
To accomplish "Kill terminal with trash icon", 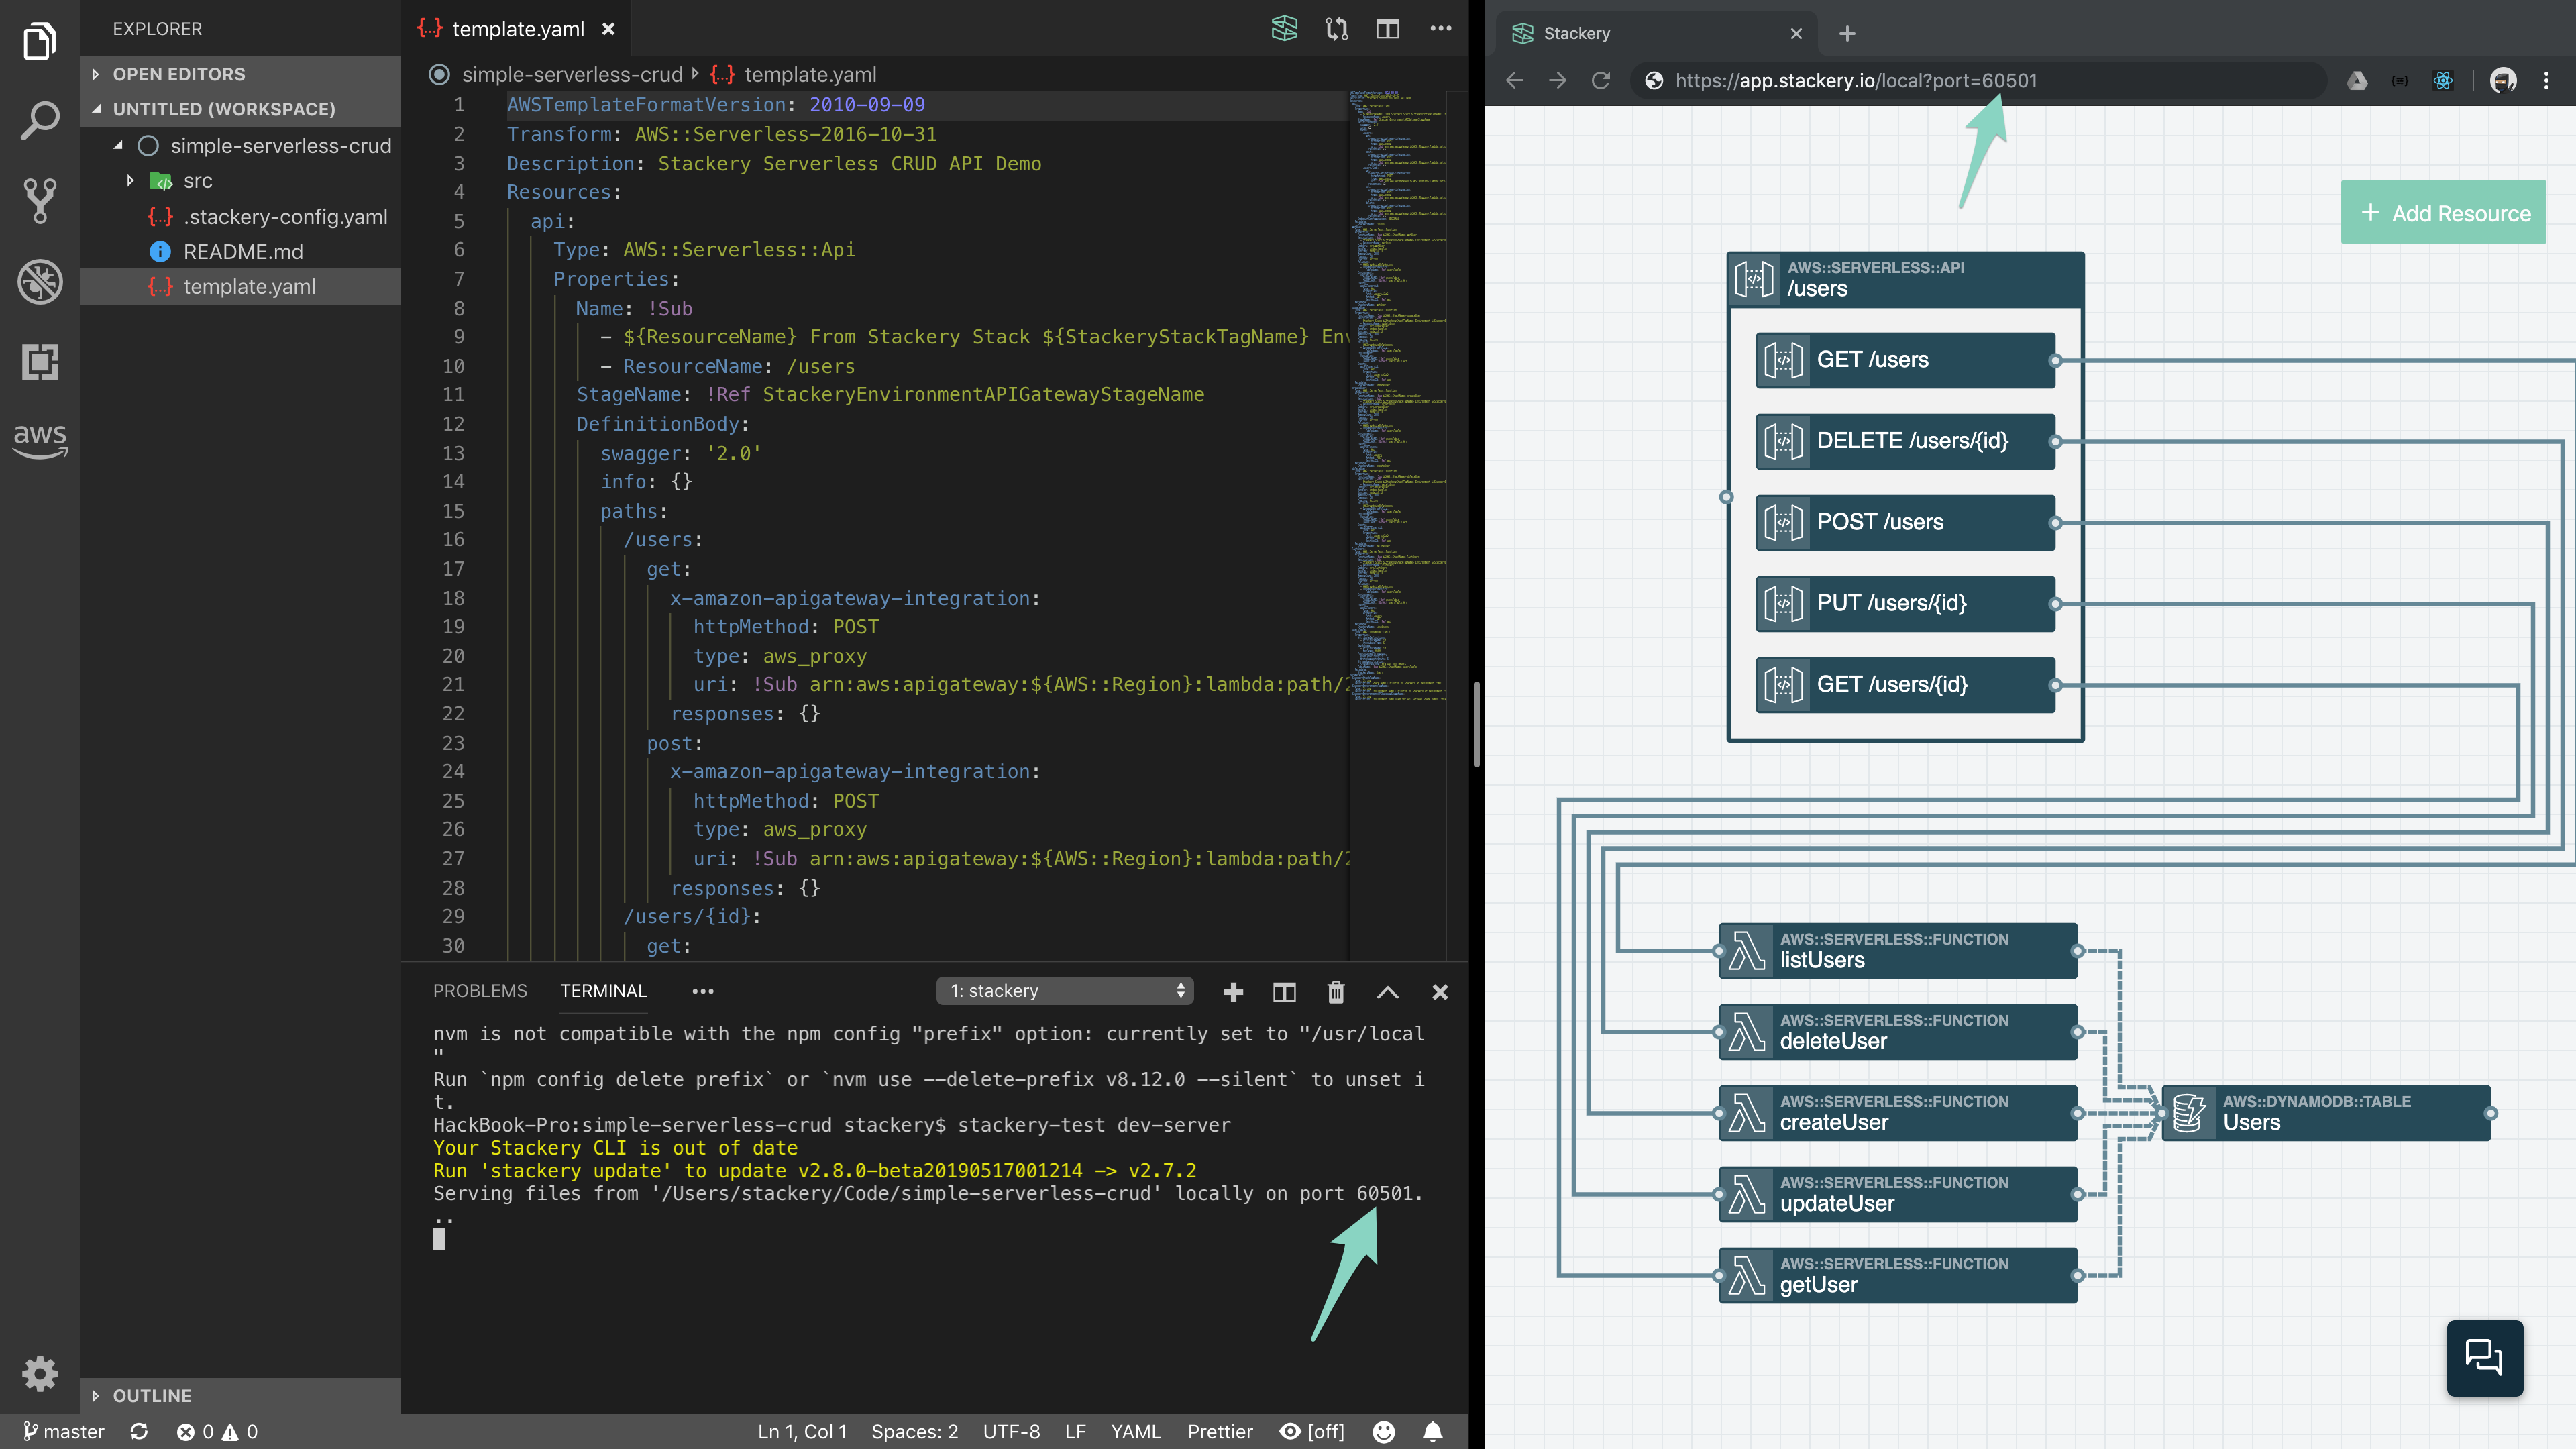I will click(x=1336, y=991).
